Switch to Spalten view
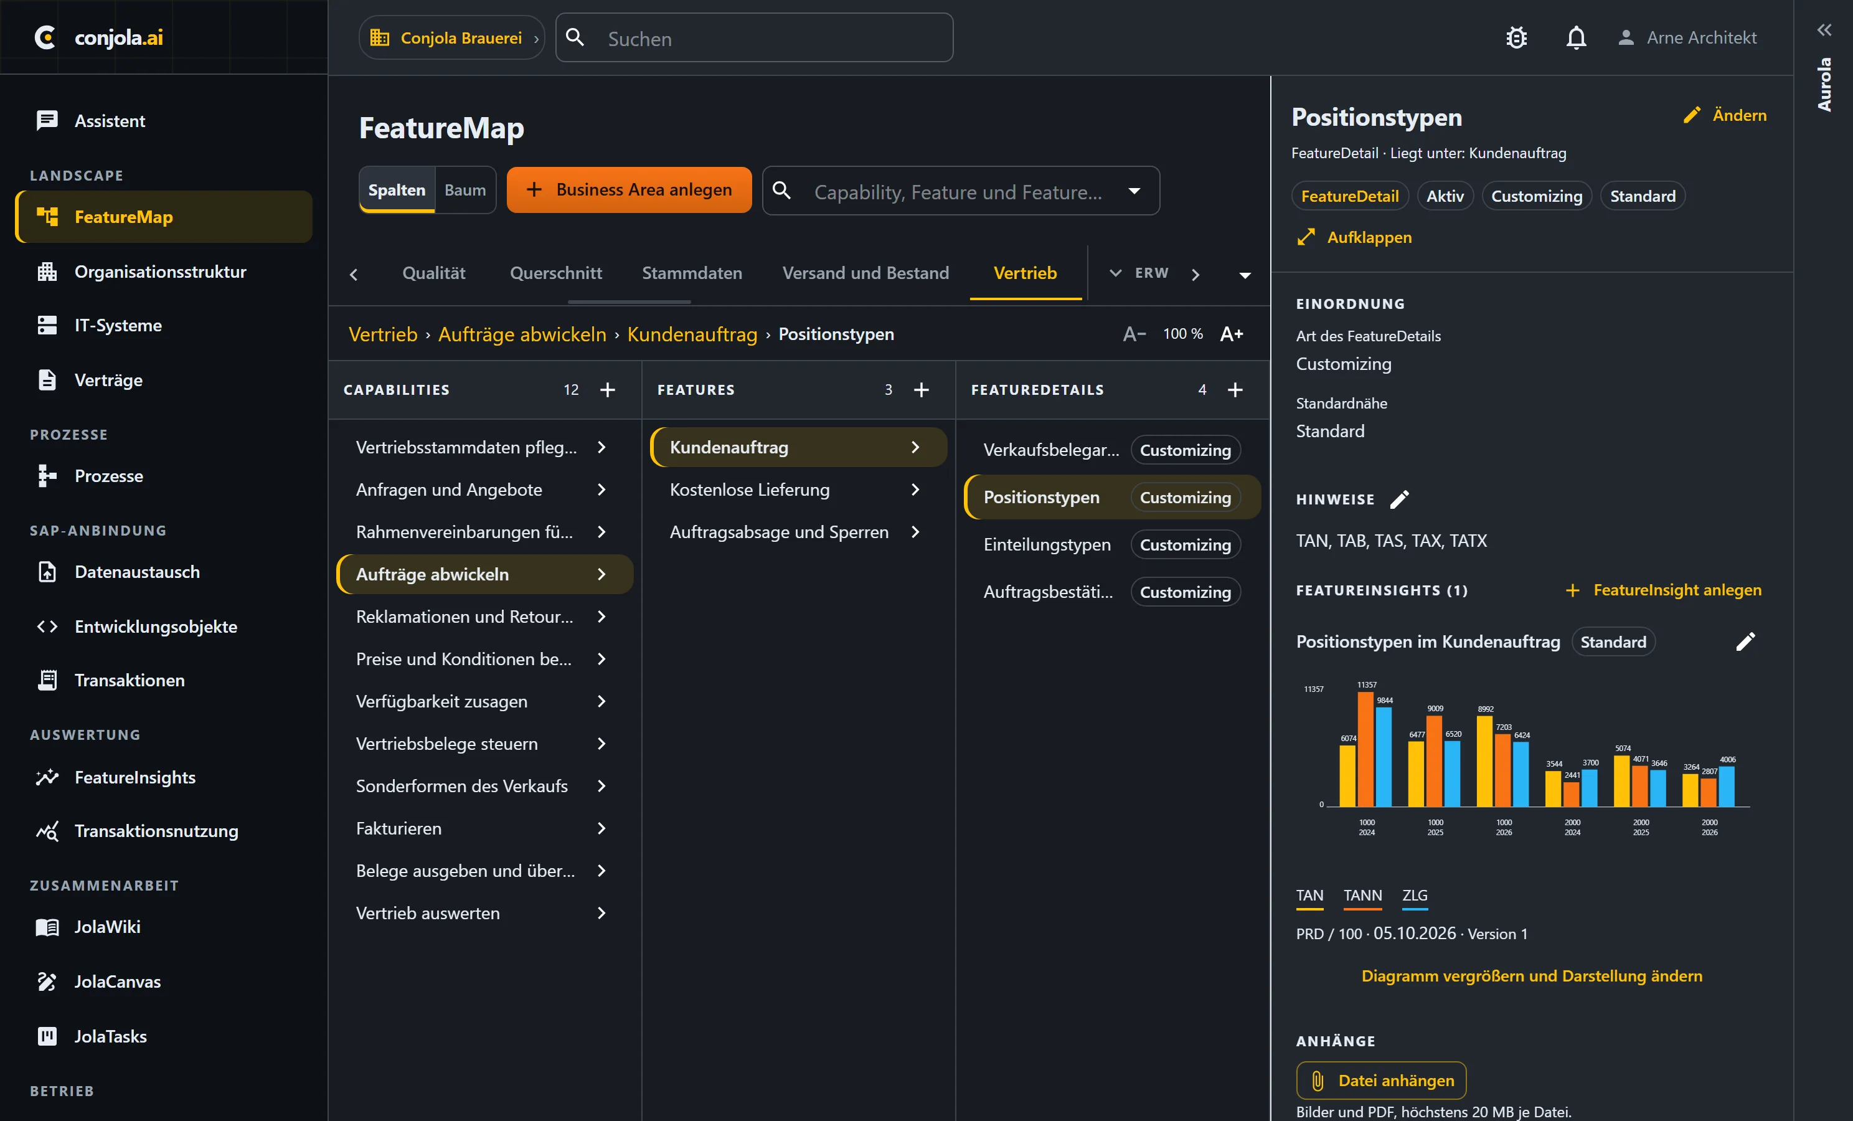1853x1121 pixels. 397,189
